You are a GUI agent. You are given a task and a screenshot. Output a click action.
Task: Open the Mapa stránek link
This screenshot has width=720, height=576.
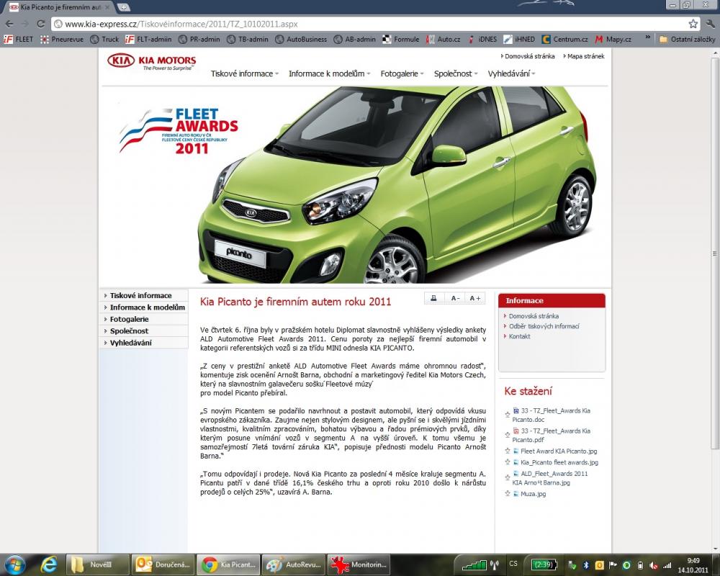584,56
